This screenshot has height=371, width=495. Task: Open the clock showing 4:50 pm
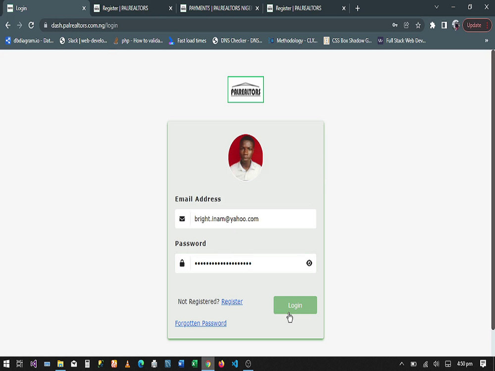465,364
